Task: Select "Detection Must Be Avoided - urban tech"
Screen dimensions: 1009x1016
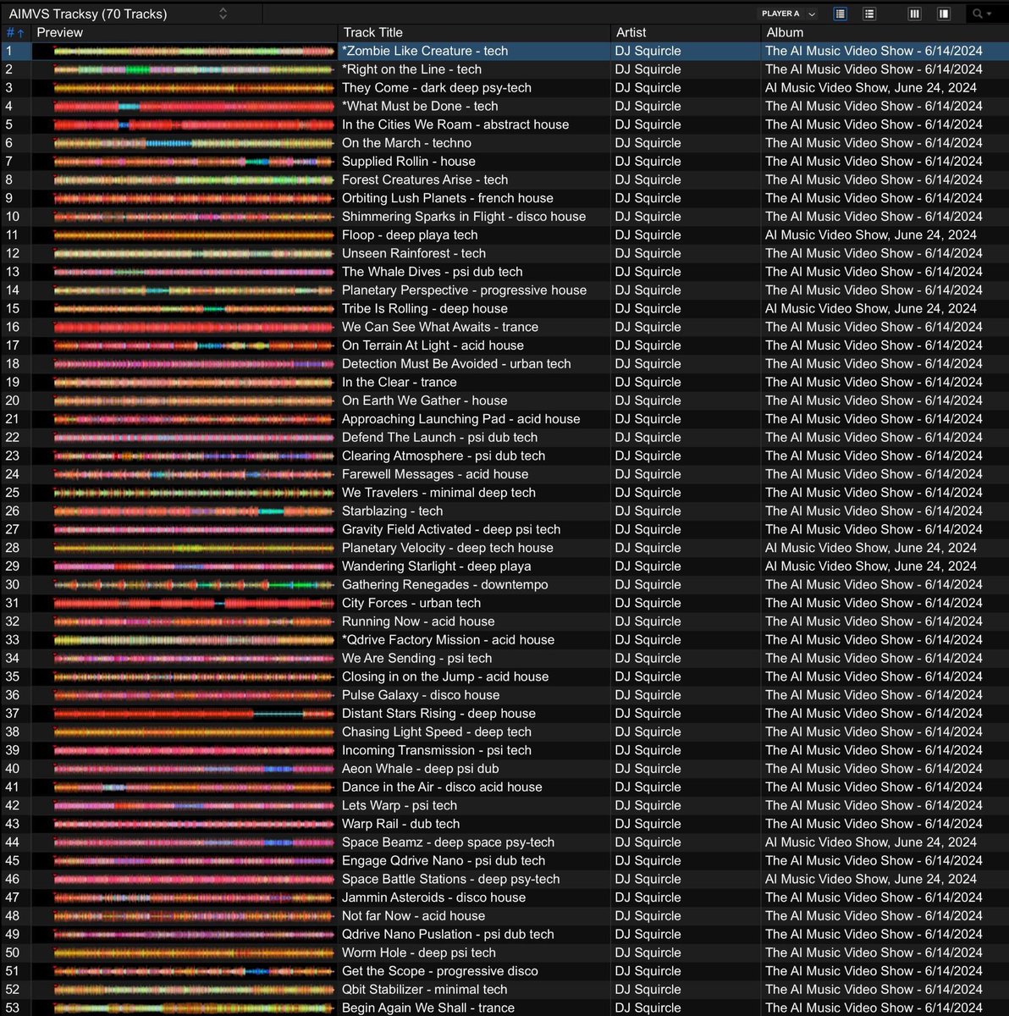Action: click(x=456, y=364)
